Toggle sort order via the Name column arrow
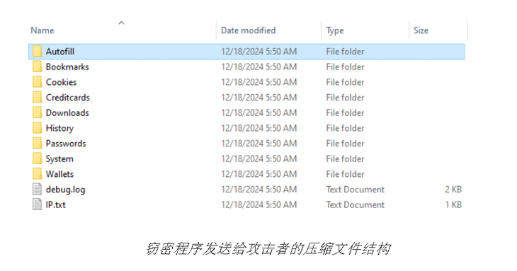The width and height of the screenshot is (517, 271). pyautogui.click(x=121, y=23)
